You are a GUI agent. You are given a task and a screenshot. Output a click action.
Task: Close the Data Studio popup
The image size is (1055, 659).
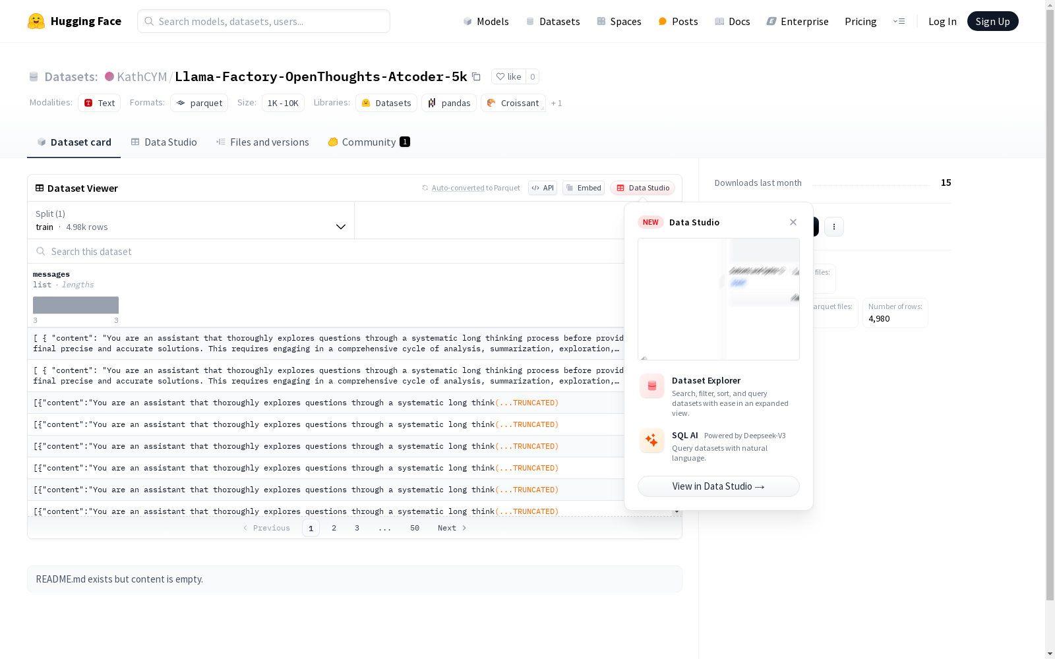tap(793, 222)
